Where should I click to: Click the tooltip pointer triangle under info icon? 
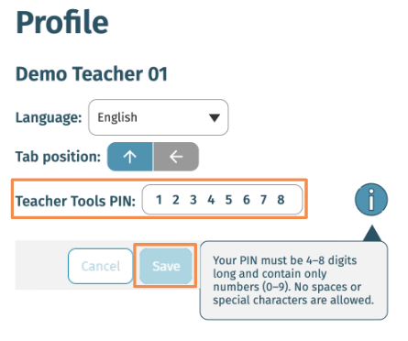[x=372, y=234]
